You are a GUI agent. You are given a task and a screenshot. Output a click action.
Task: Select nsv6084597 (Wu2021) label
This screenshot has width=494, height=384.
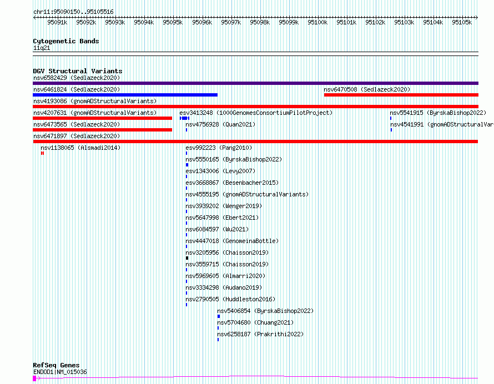[217, 229]
